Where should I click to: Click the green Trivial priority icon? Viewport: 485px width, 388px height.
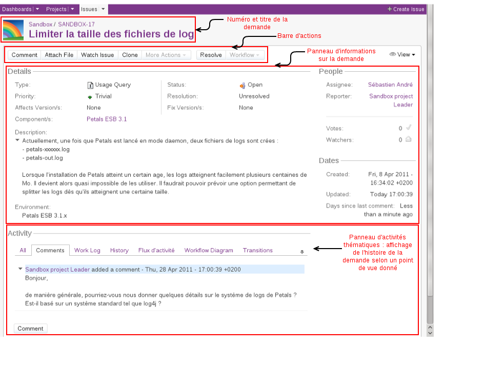pos(89,96)
